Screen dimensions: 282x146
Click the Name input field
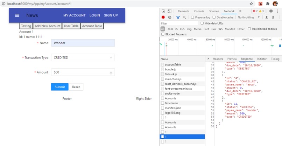pos(83,43)
